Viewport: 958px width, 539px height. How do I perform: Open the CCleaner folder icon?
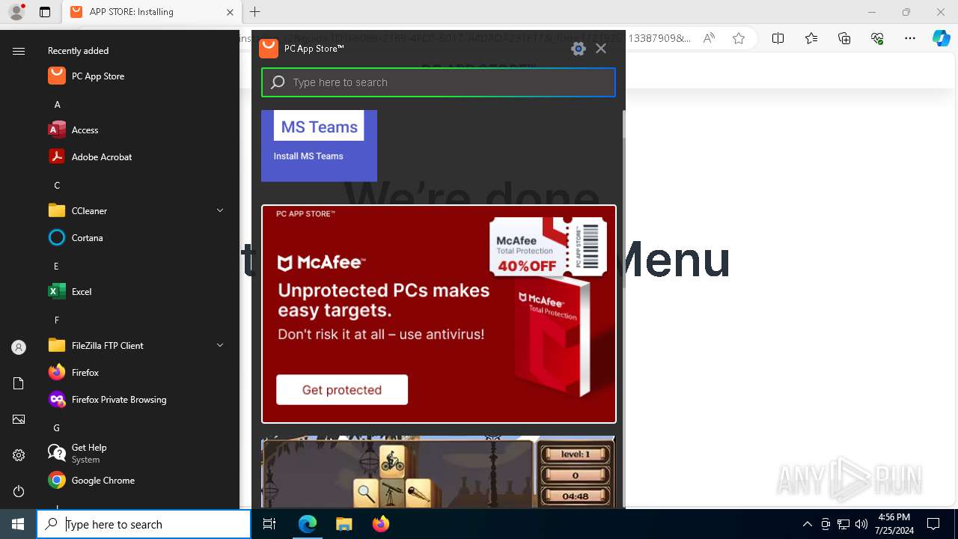(x=57, y=211)
